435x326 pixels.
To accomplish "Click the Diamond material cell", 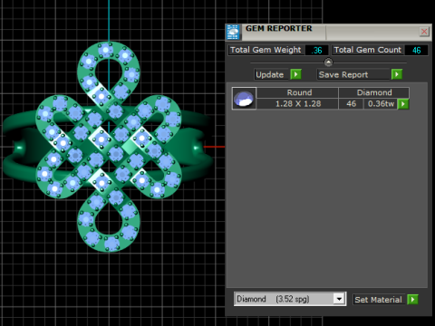I will [x=374, y=92].
